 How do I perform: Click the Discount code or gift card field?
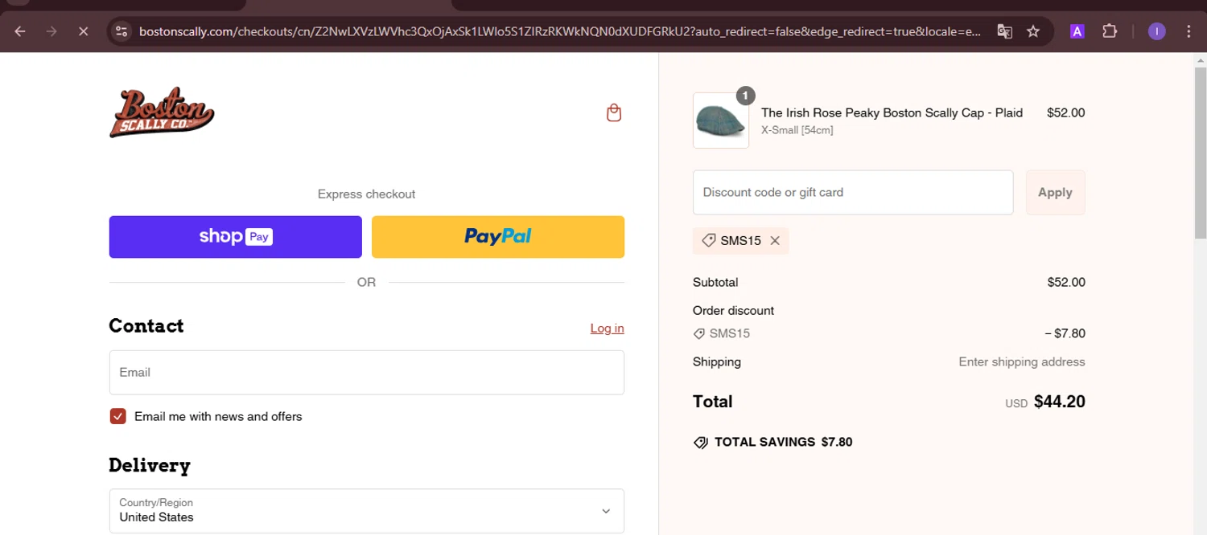coord(853,192)
